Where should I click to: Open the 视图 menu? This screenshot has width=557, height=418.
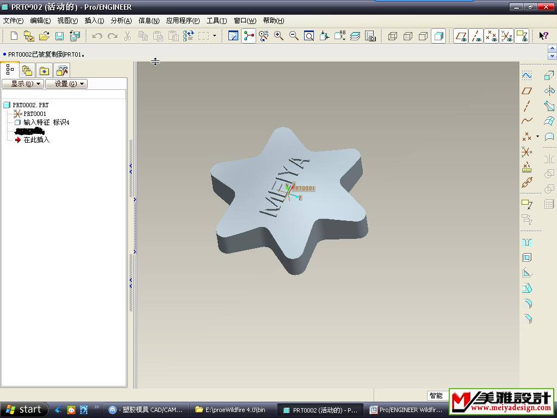coord(67,21)
